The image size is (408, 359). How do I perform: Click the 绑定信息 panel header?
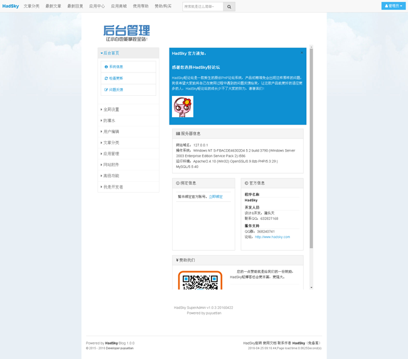point(203,183)
